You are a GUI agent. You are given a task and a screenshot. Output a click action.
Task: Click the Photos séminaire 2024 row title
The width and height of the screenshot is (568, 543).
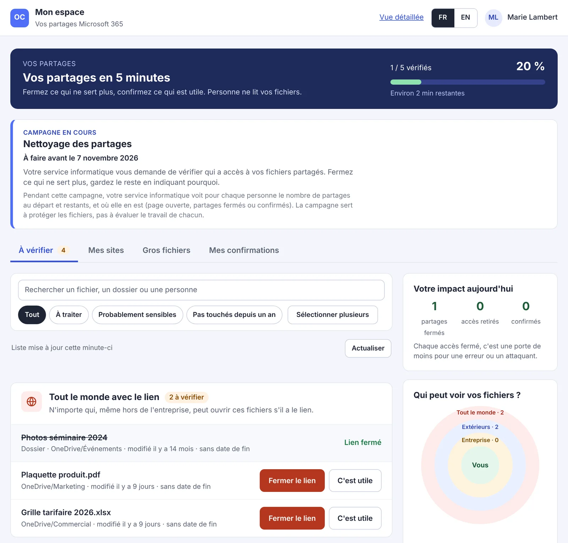(64, 438)
